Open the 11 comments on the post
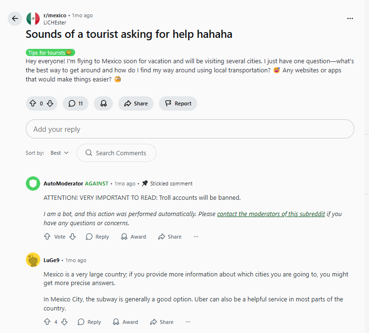This screenshot has height=333, width=369. point(76,103)
